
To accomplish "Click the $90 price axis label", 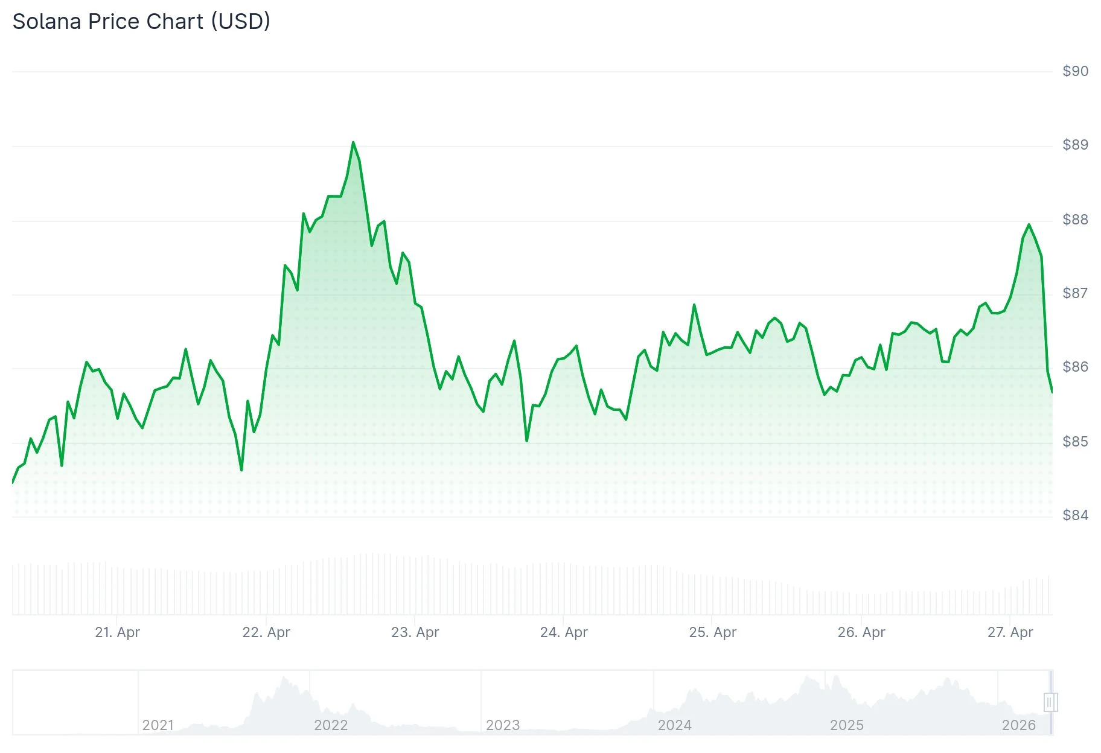I will click(1075, 71).
